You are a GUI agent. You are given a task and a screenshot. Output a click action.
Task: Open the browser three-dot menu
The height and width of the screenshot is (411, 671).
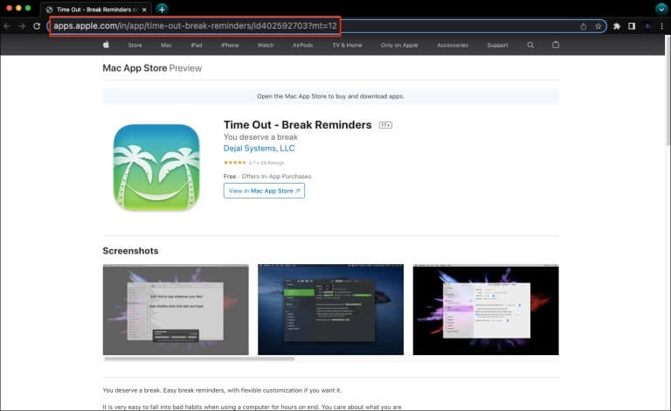click(661, 26)
